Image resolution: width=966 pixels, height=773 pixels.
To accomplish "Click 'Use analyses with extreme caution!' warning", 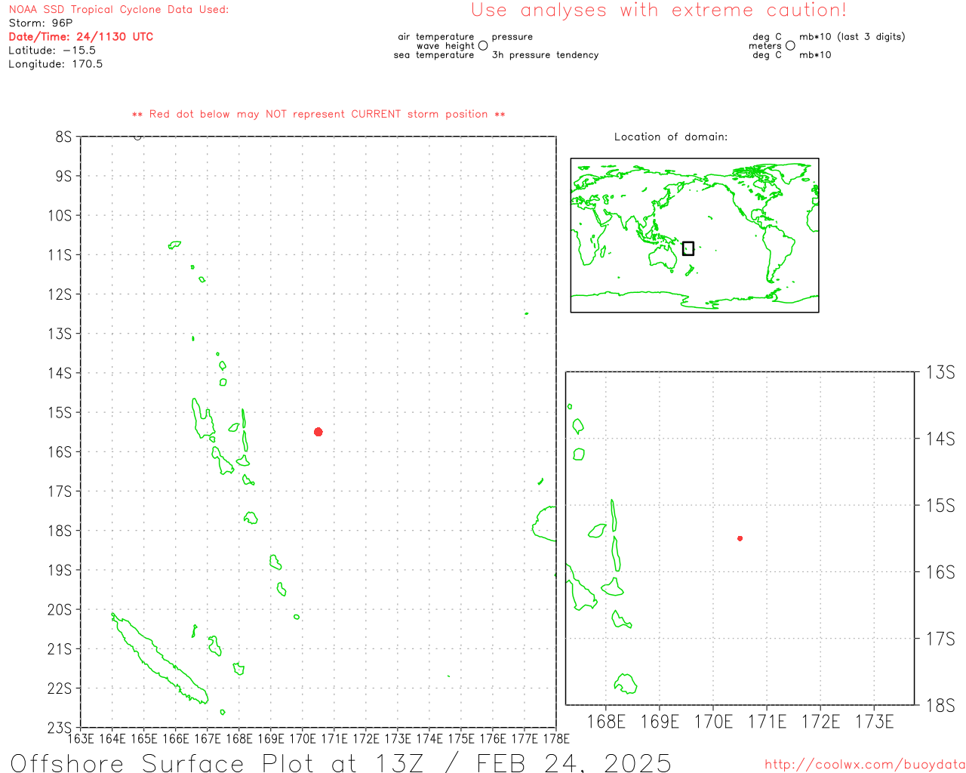I will pyautogui.click(x=659, y=10).
